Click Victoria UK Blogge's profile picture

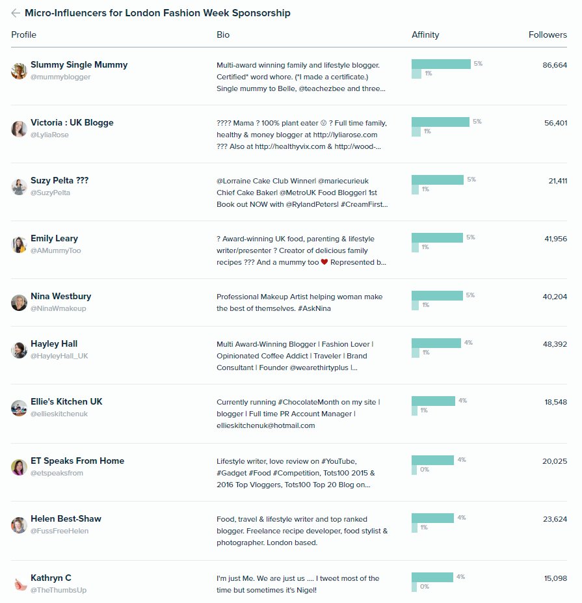pyautogui.click(x=19, y=129)
